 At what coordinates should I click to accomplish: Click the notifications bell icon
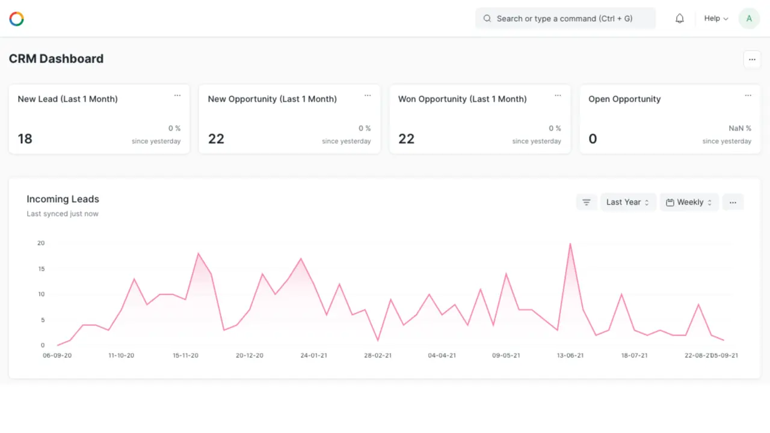679,18
